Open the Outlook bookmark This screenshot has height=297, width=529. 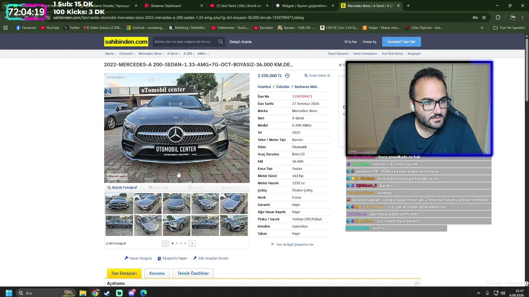coord(145,28)
